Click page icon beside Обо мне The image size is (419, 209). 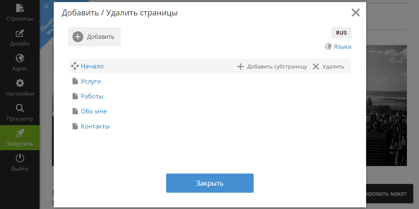75,111
